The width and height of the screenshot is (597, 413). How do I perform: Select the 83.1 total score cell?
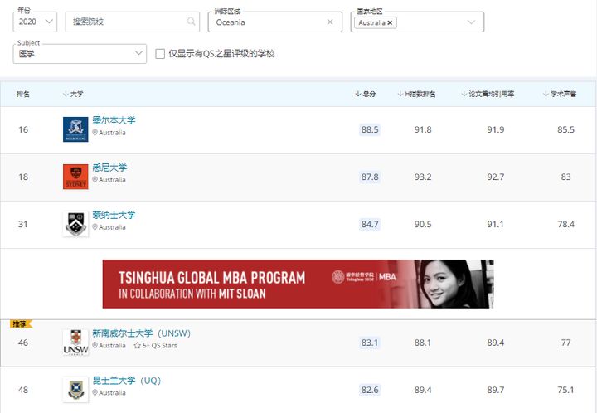tap(370, 343)
